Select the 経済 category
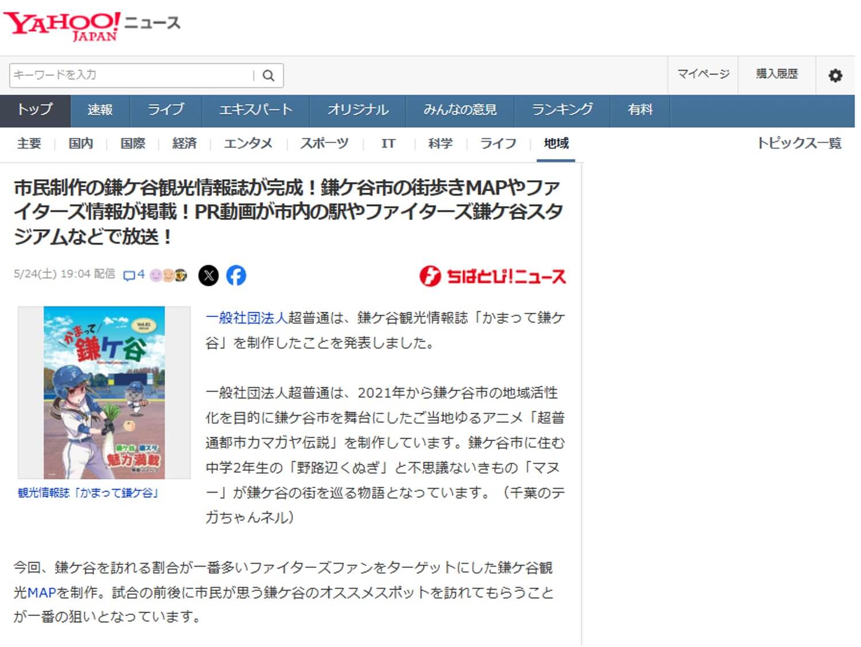The width and height of the screenshot is (861, 647). [184, 144]
